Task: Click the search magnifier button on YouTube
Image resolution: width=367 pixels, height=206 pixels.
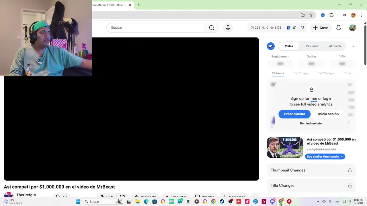Action: (x=212, y=28)
